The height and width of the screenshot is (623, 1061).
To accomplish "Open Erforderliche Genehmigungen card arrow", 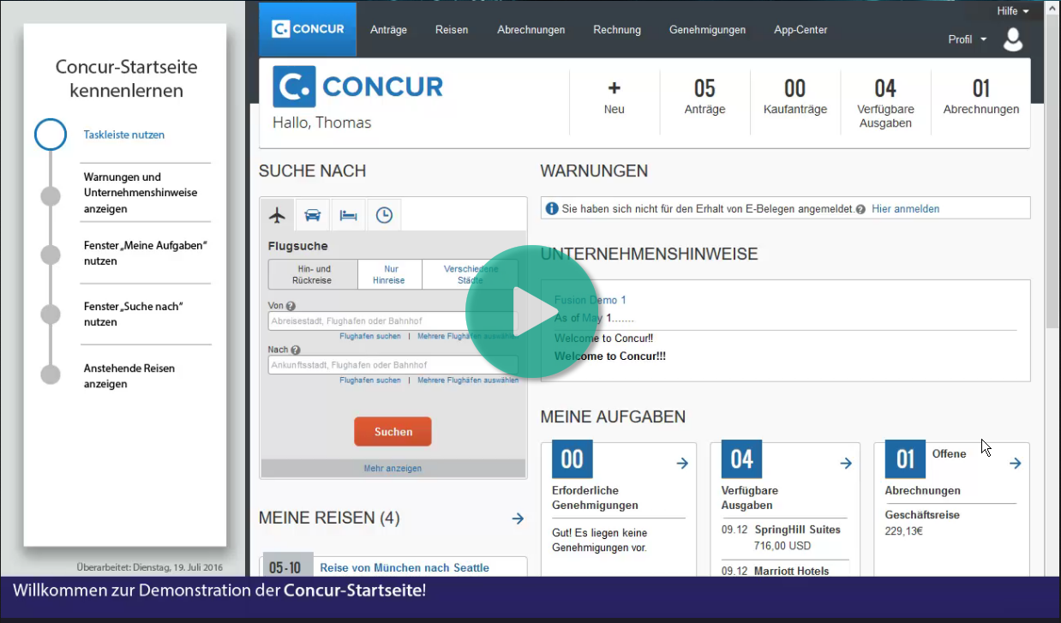I will point(682,464).
